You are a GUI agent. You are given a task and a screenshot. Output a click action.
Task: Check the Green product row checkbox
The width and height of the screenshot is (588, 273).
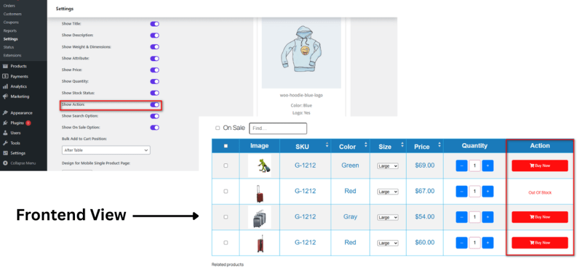(226, 166)
